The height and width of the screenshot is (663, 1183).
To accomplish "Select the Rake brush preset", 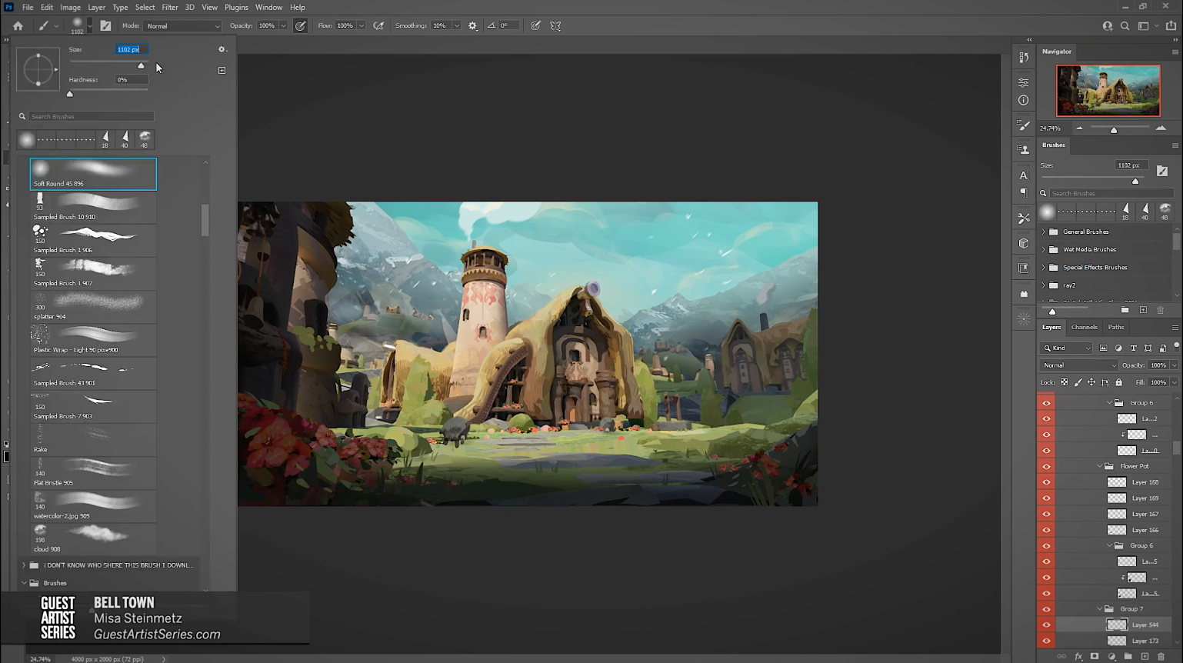I will click(x=93, y=440).
